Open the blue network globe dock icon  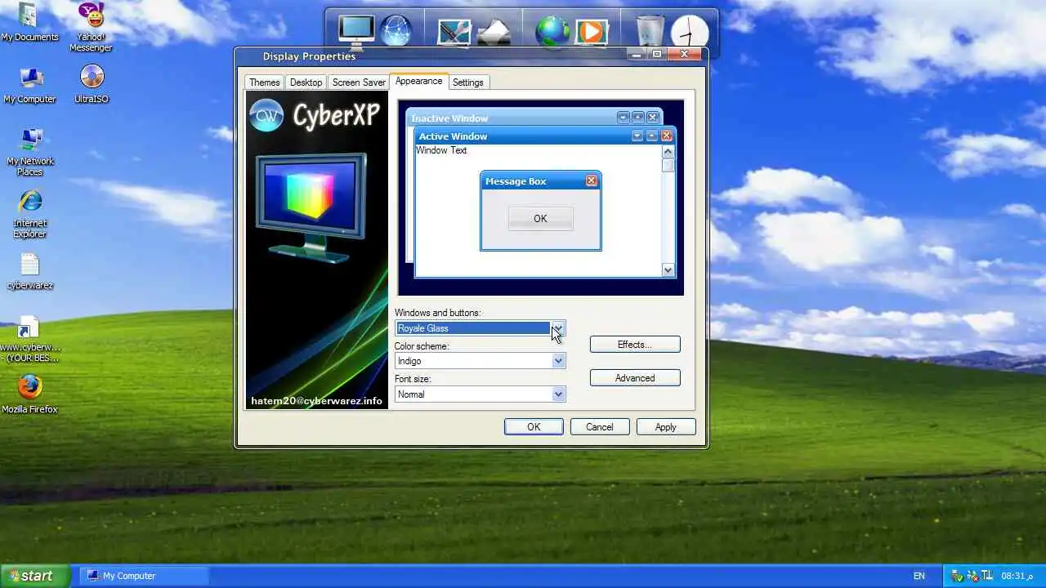click(x=396, y=31)
